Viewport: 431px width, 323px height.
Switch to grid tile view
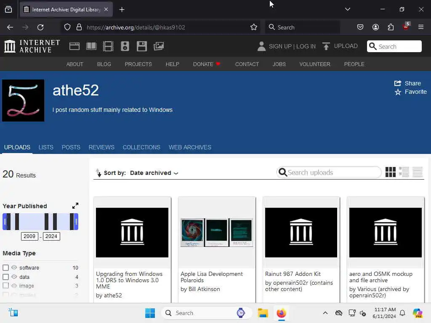point(390,172)
